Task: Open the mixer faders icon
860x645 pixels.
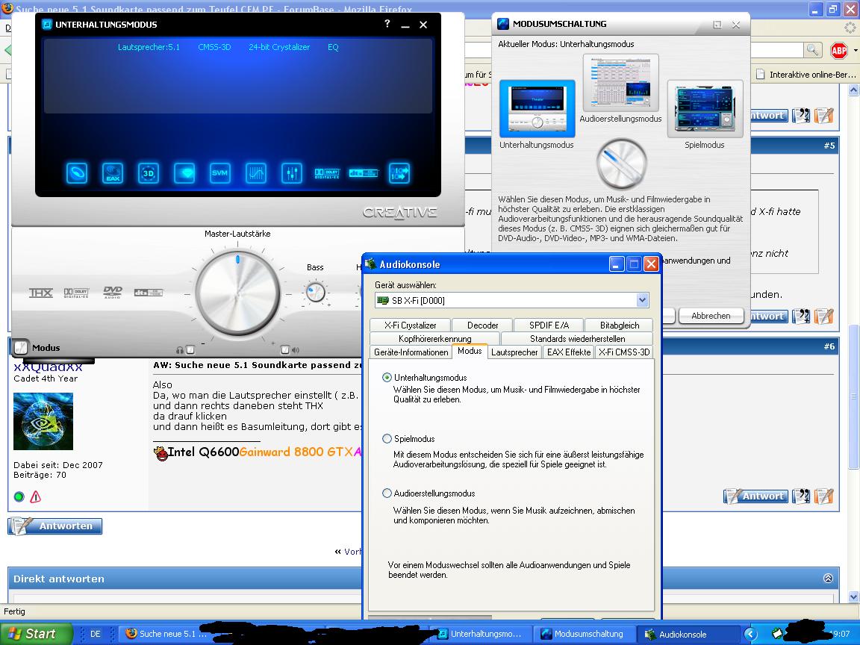Action: point(292,173)
